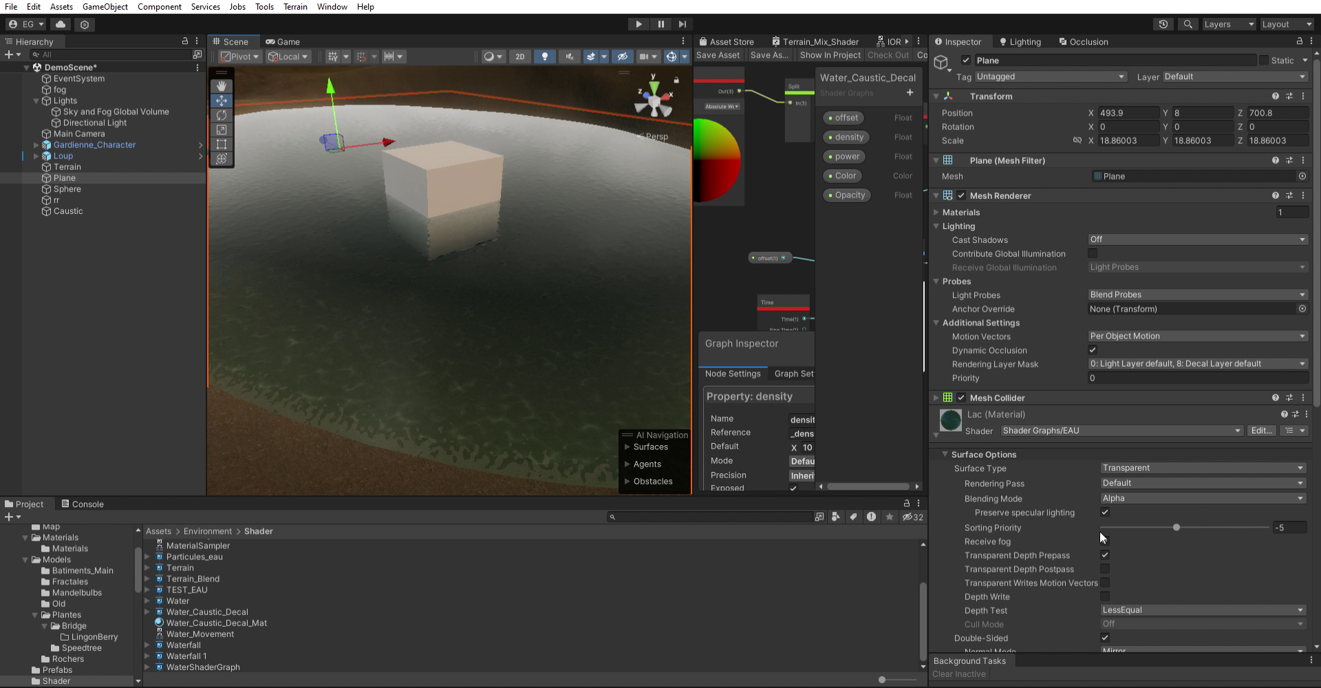1321x688 pixels.
Task: Toggle scene lighting bulb icon
Action: coord(544,56)
